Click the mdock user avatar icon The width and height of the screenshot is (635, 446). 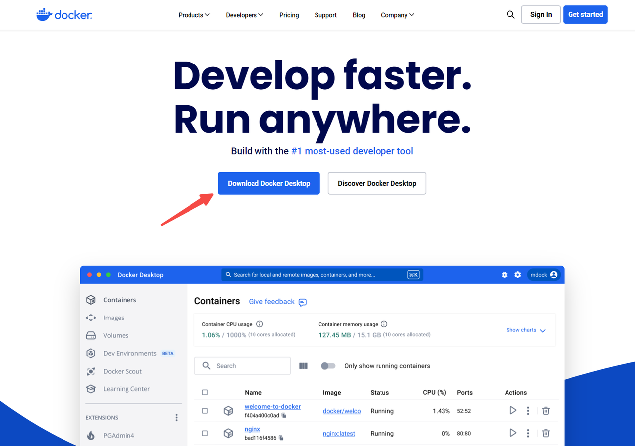554,275
